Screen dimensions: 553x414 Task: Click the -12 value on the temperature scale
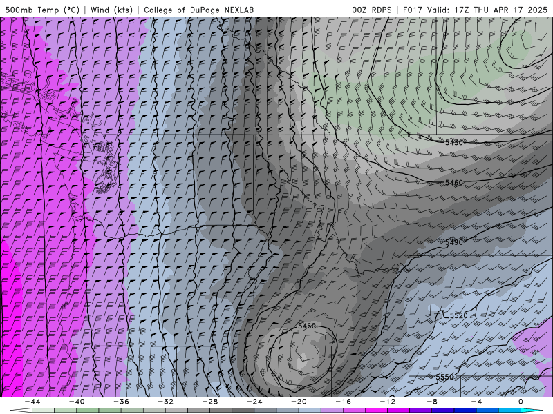tap(388, 402)
